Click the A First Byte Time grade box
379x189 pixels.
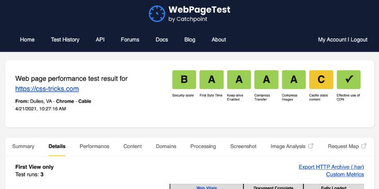coord(212,80)
